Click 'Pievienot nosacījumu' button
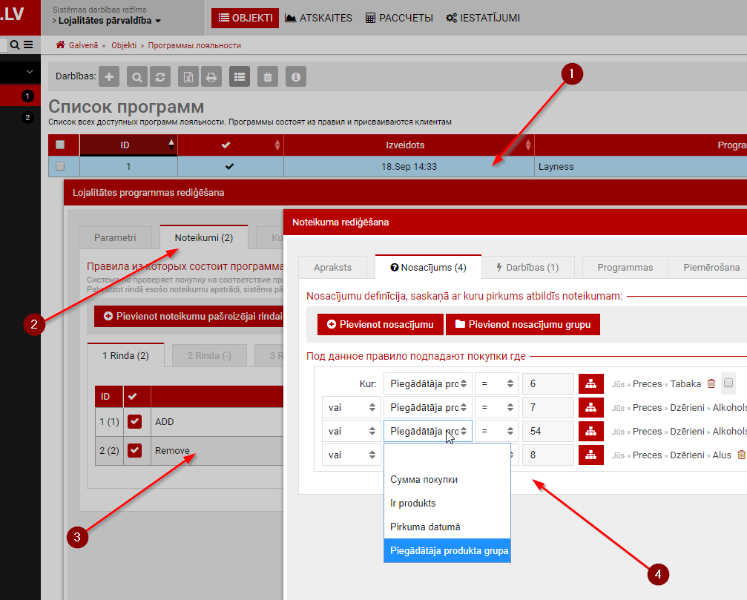This screenshot has width=747, height=600. coord(381,324)
